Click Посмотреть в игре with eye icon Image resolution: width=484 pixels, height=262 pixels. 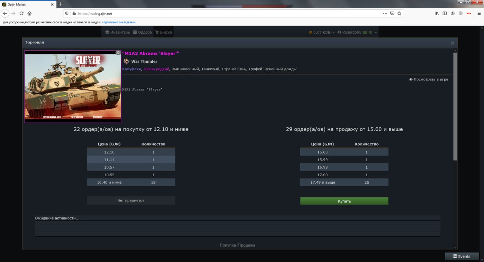[x=428, y=79]
